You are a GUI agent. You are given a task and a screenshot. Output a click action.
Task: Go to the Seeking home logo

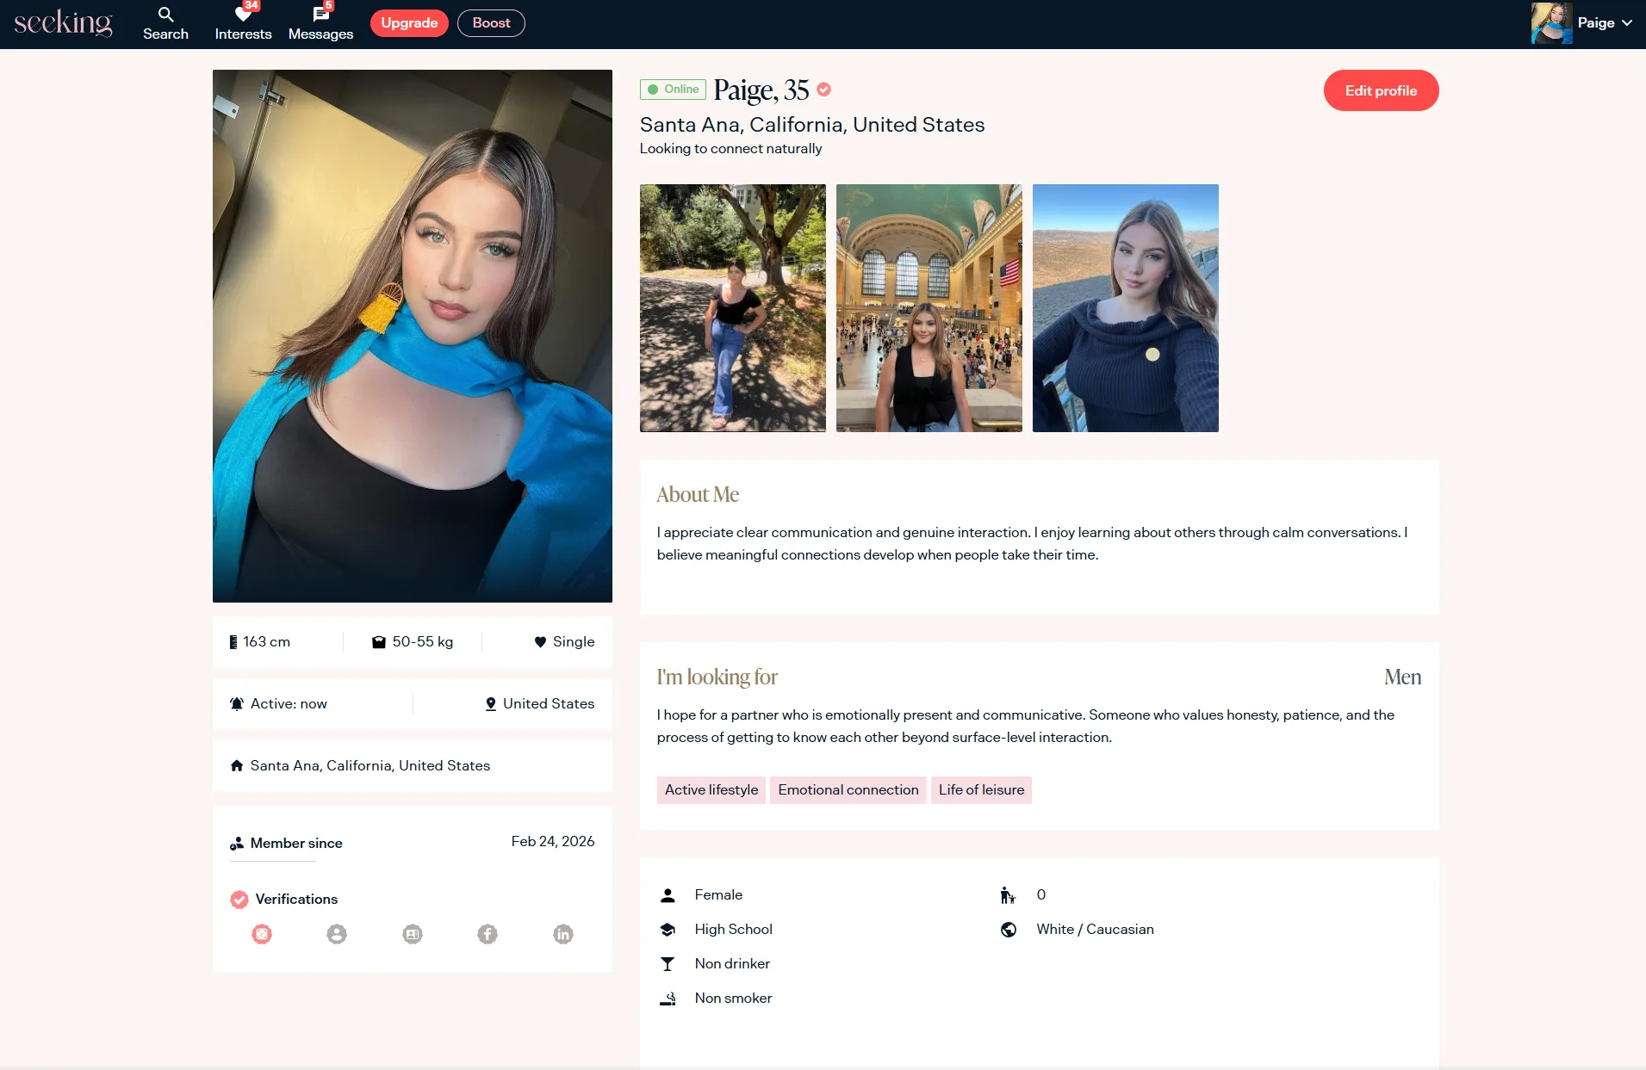point(63,23)
